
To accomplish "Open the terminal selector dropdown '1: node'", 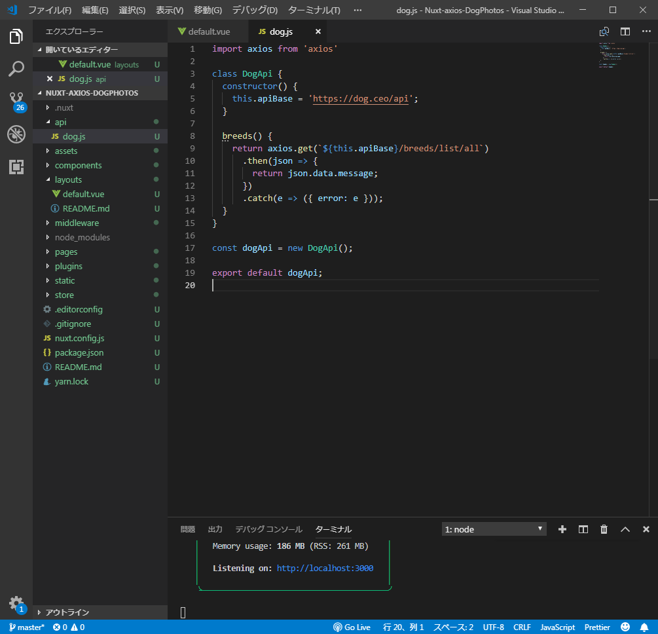I will point(494,529).
